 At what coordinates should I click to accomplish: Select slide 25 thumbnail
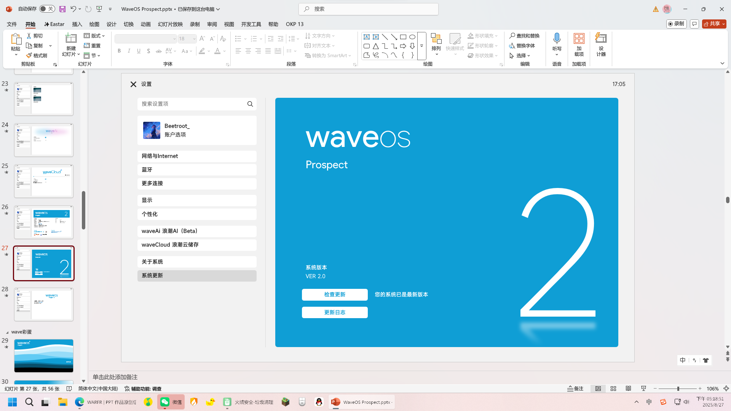pyautogui.click(x=44, y=181)
